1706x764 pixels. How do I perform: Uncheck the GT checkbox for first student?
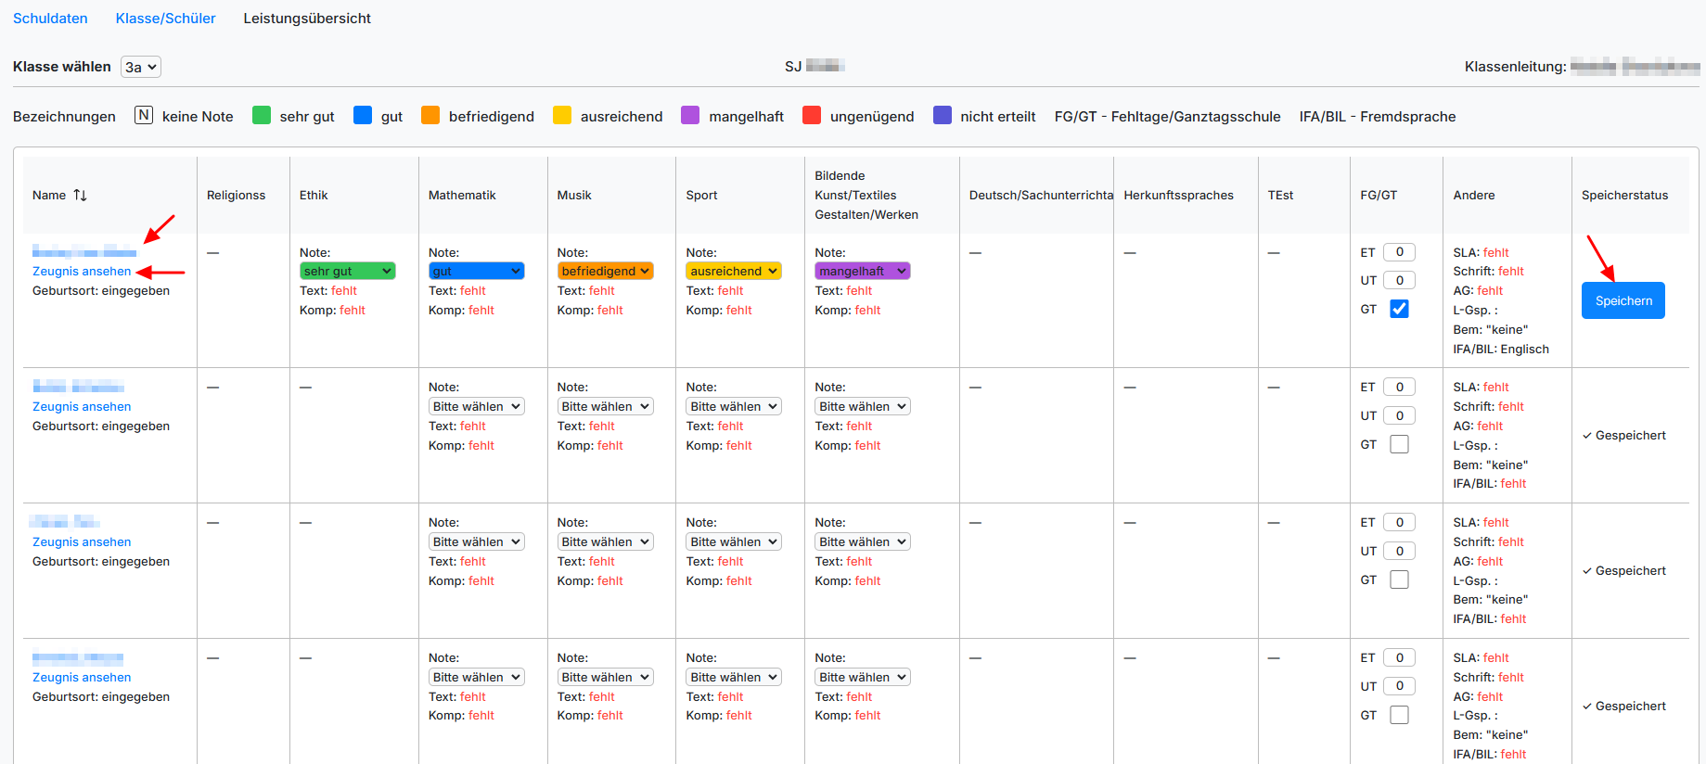1399,310
